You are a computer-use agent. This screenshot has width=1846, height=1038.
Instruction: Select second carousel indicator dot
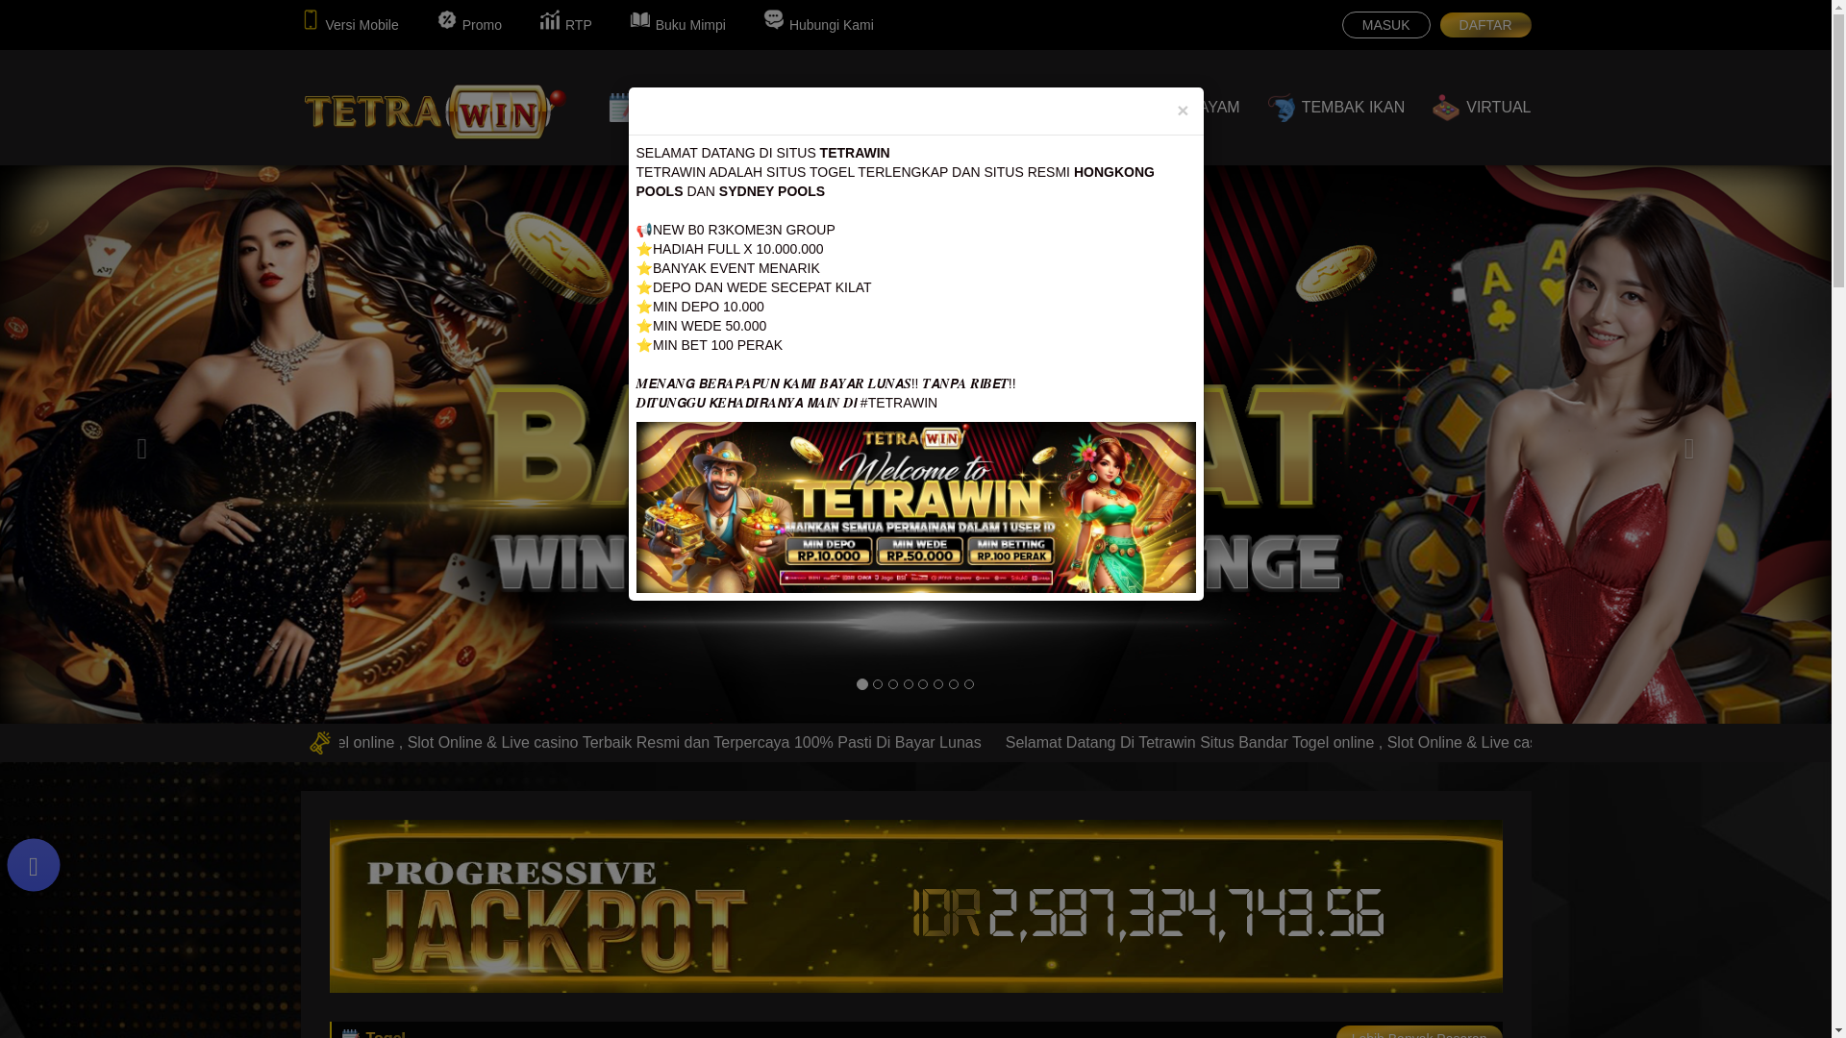pyautogui.click(x=878, y=684)
